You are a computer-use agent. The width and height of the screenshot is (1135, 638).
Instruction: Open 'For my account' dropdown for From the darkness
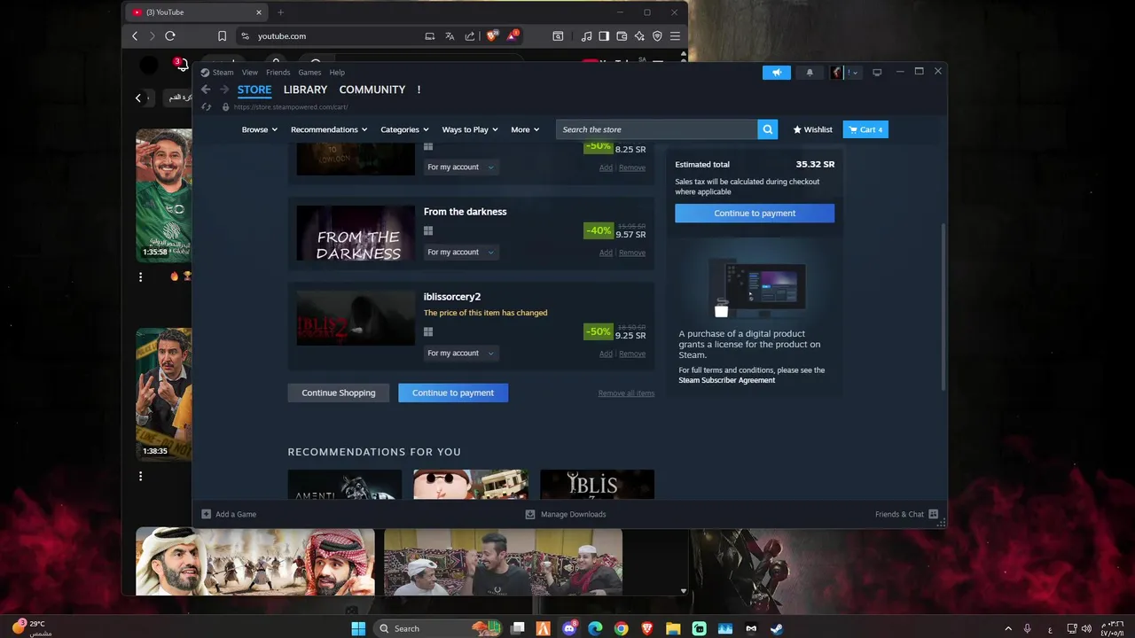click(x=460, y=253)
